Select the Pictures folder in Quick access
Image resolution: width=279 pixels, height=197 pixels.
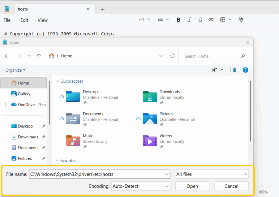(x=166, y=119)
